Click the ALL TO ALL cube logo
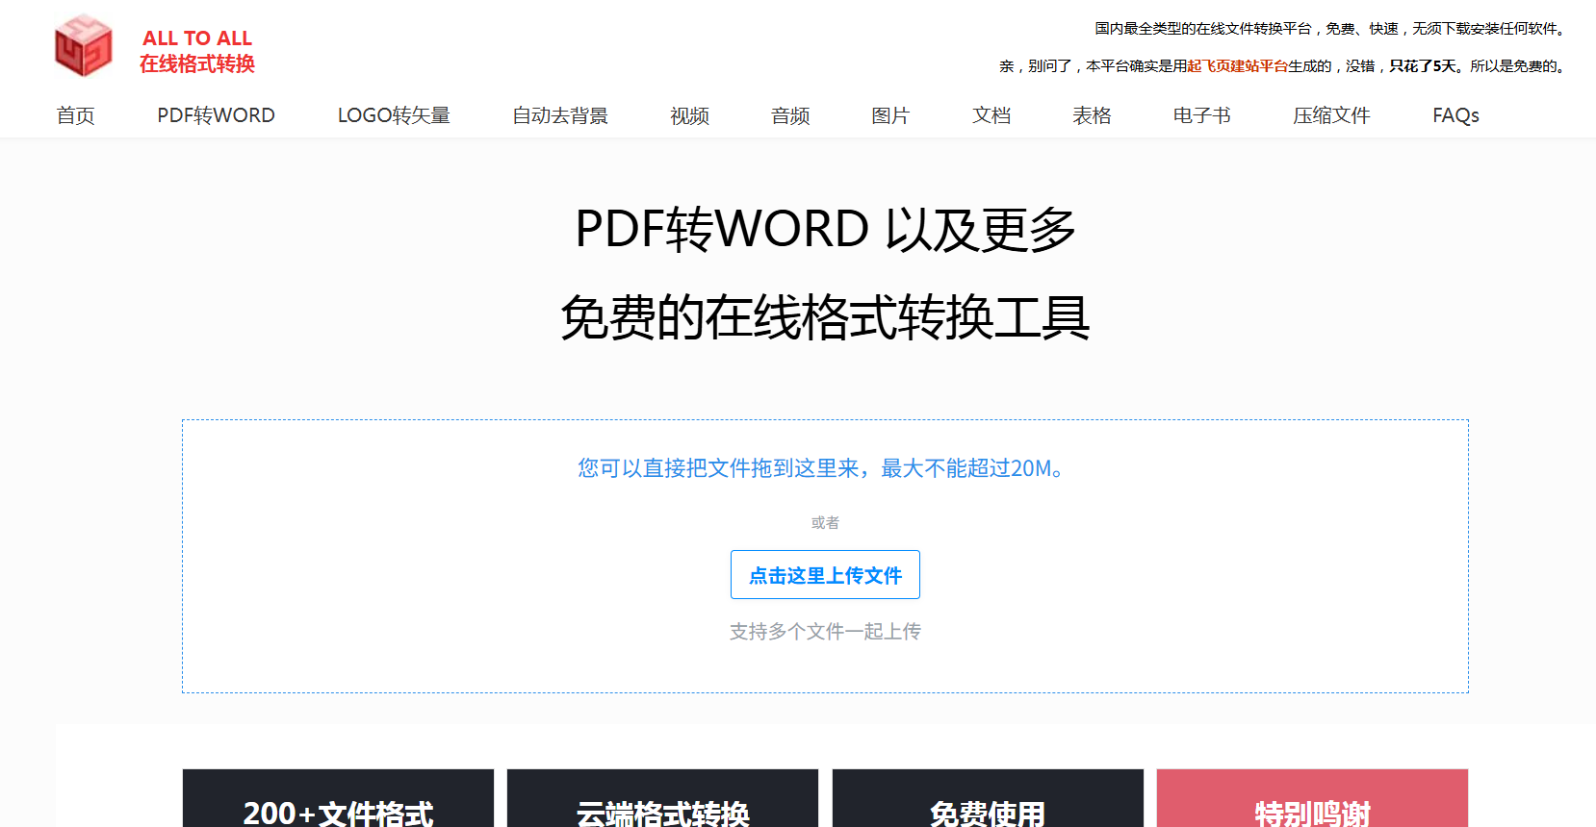The height and width of the screenshot is (827, 1596). click(84, 46)
